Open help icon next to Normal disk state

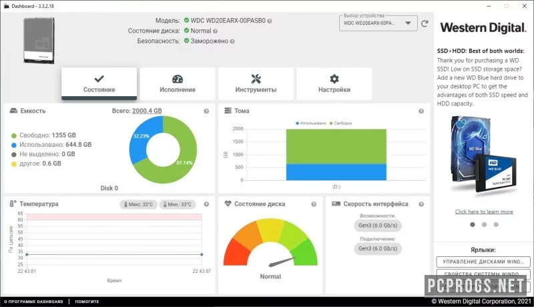pyautogui.click(x=215, y=31)
